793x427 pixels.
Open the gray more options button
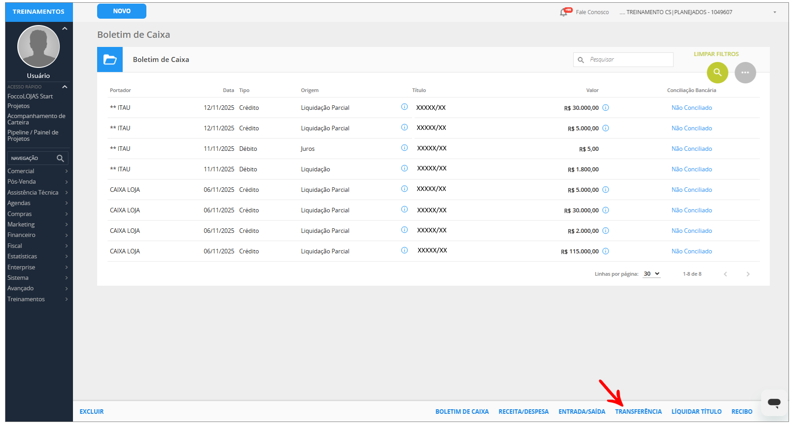click(745, 72)
